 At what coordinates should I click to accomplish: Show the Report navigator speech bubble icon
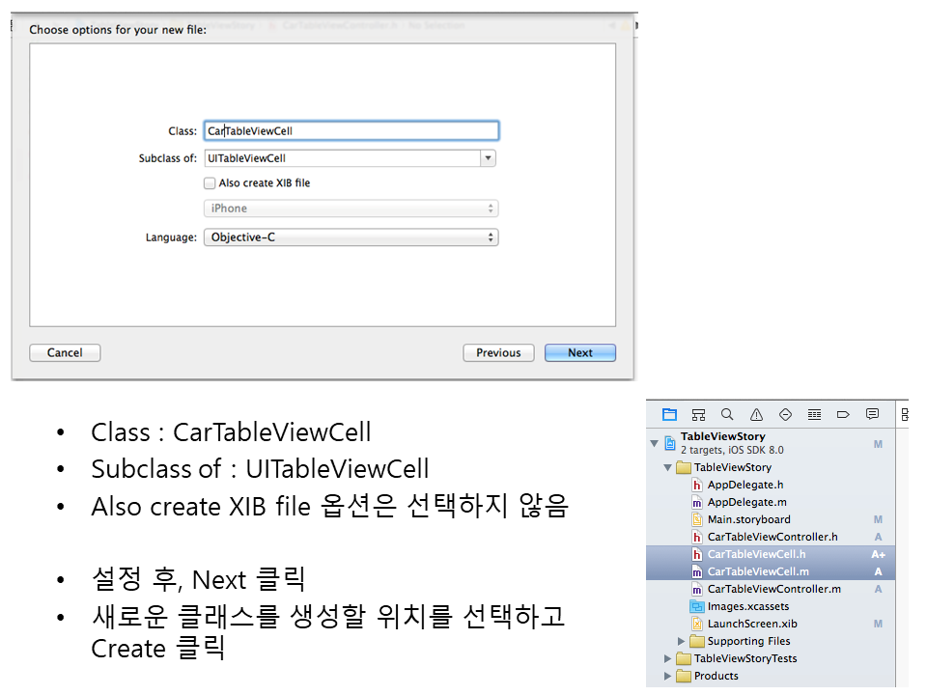pyautogui.click(x=872, y=414)
